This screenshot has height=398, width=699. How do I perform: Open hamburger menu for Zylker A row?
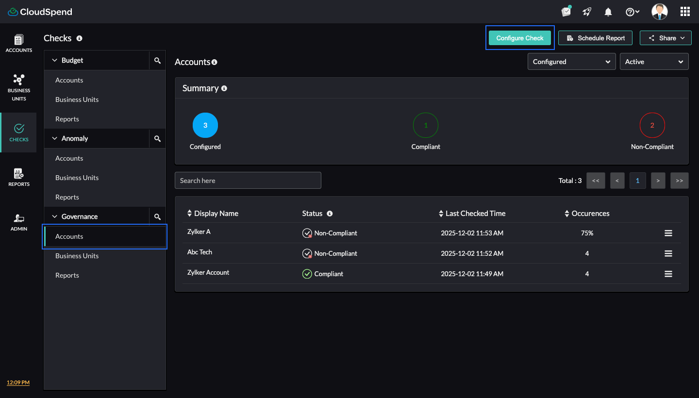tap(668, 233)
